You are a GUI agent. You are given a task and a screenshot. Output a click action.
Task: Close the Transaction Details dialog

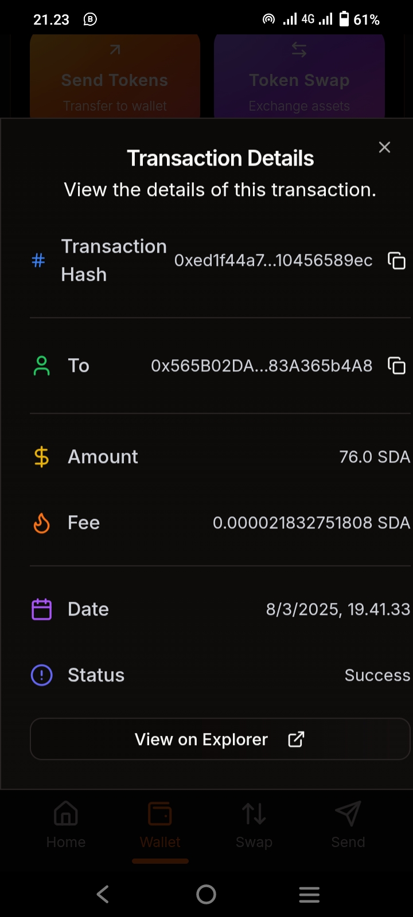pos(384,147)
